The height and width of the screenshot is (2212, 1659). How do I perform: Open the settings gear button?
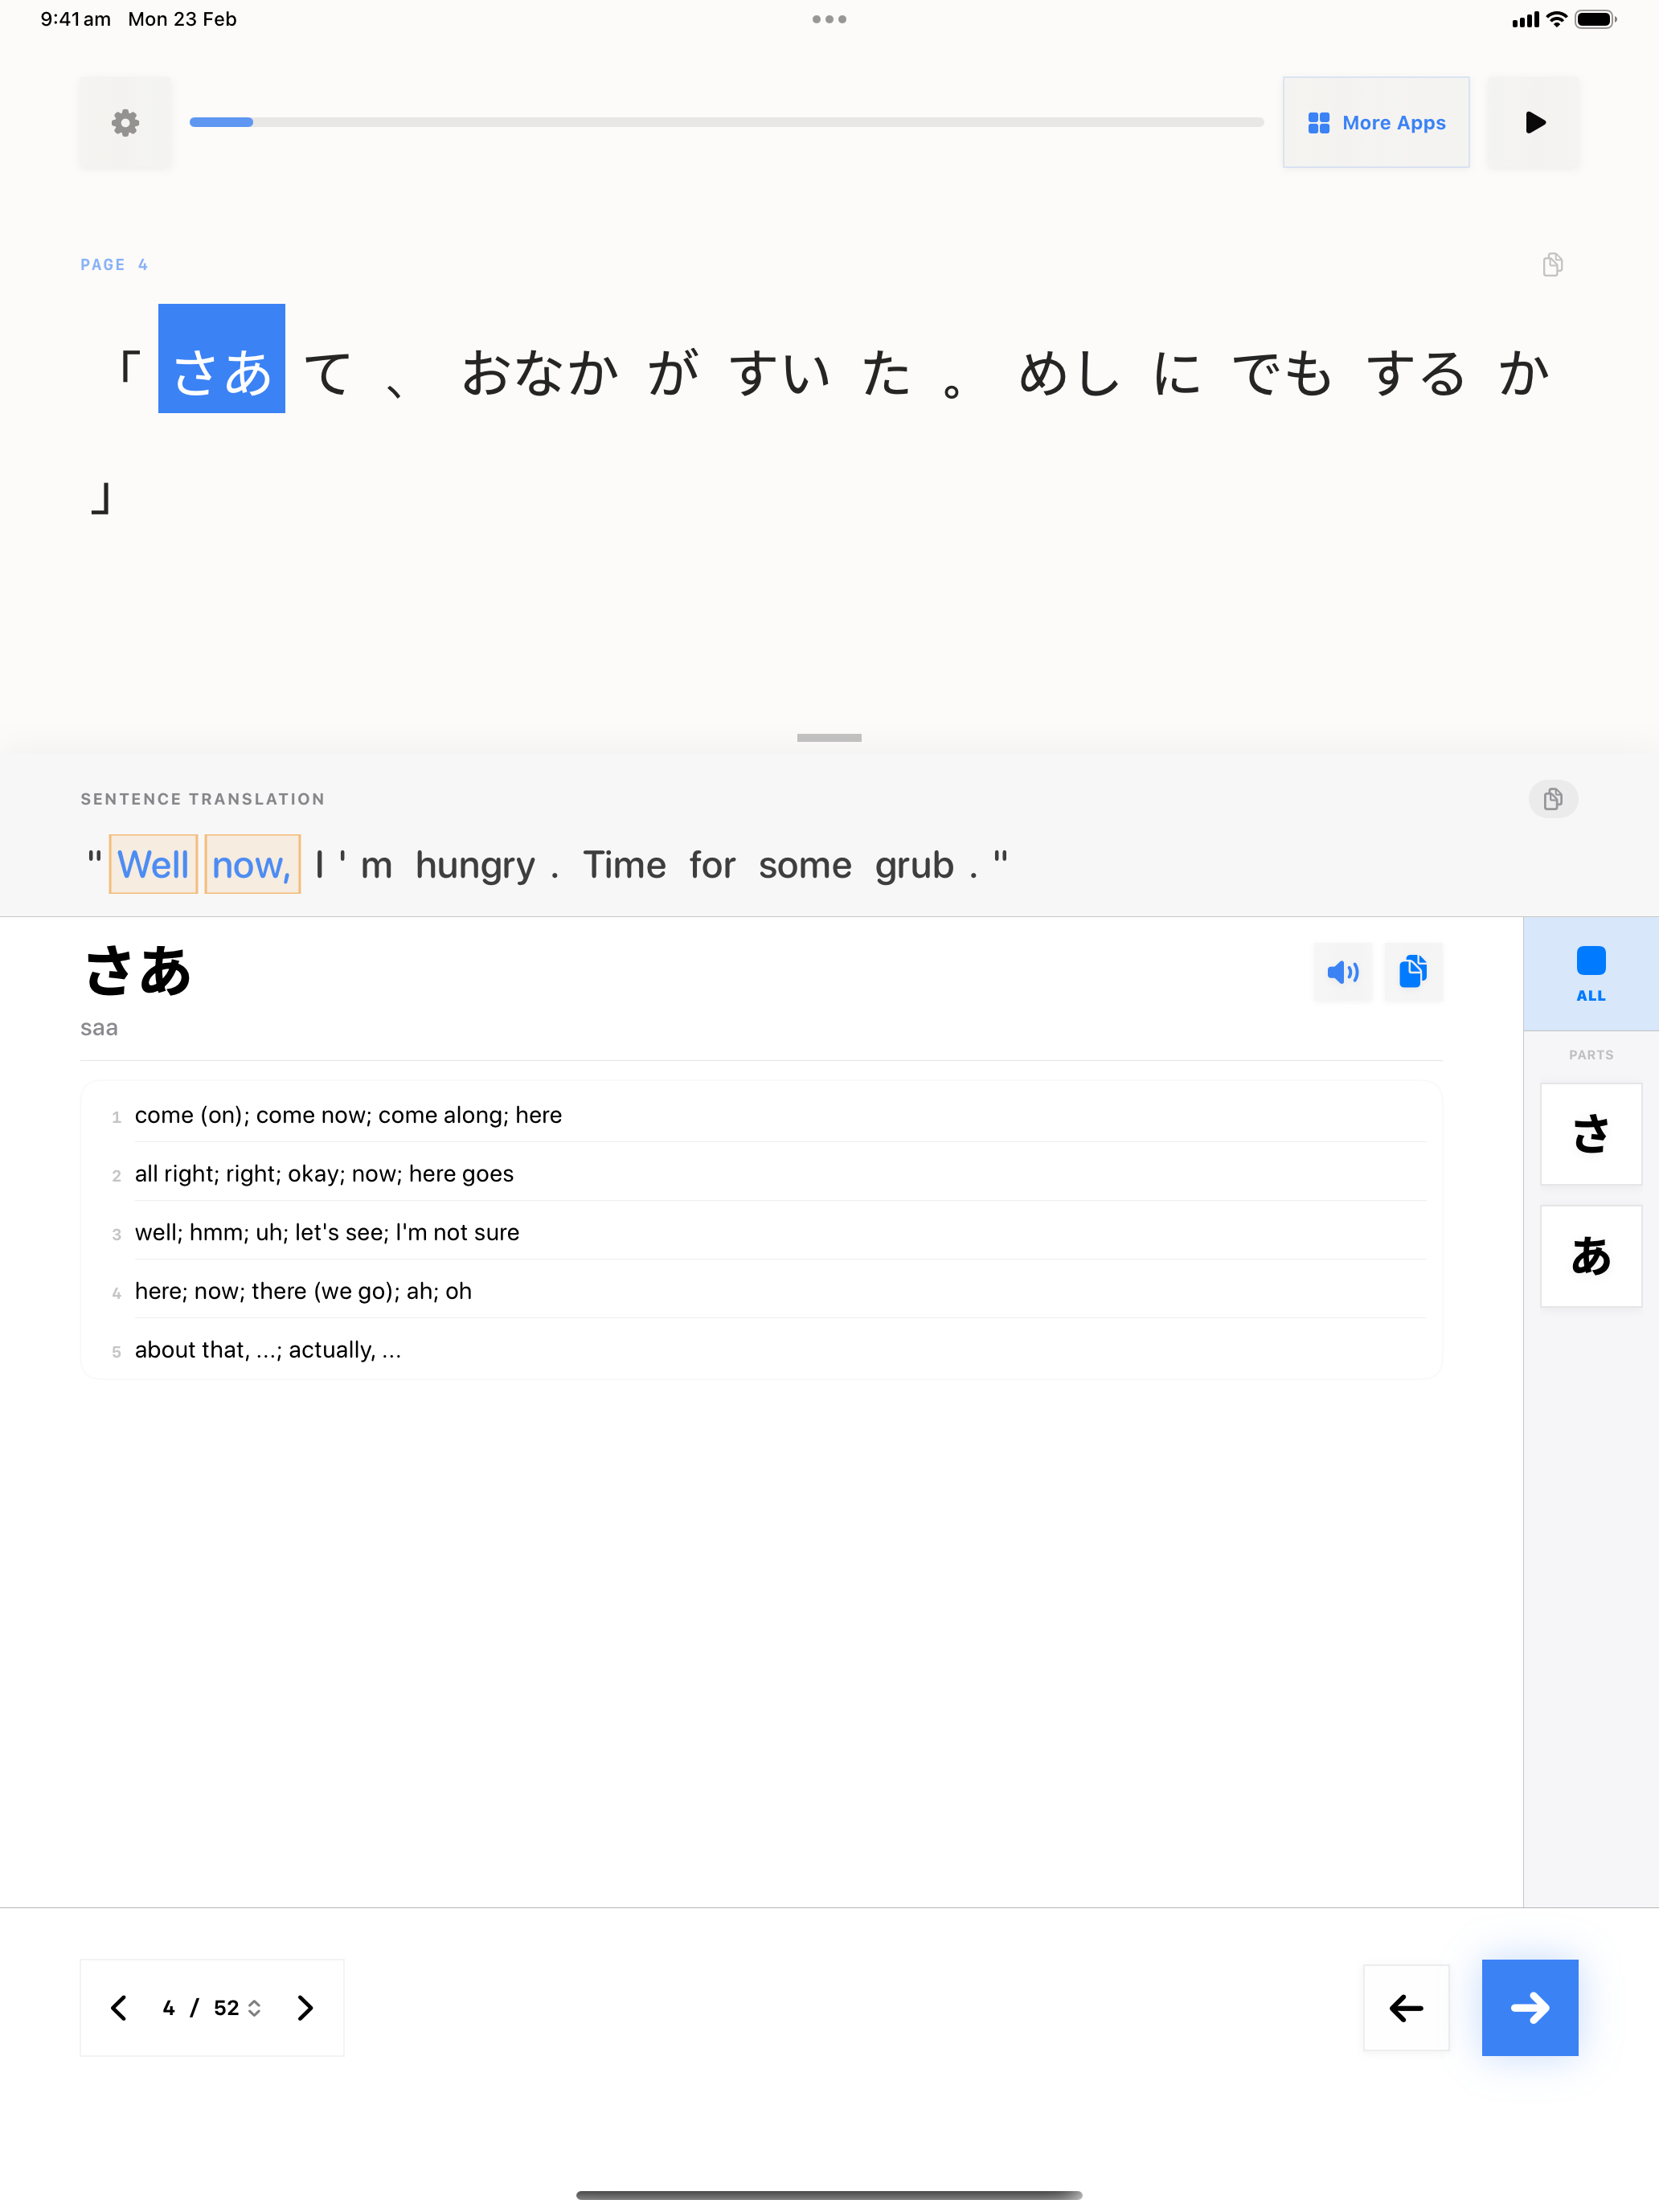(125, 123)
